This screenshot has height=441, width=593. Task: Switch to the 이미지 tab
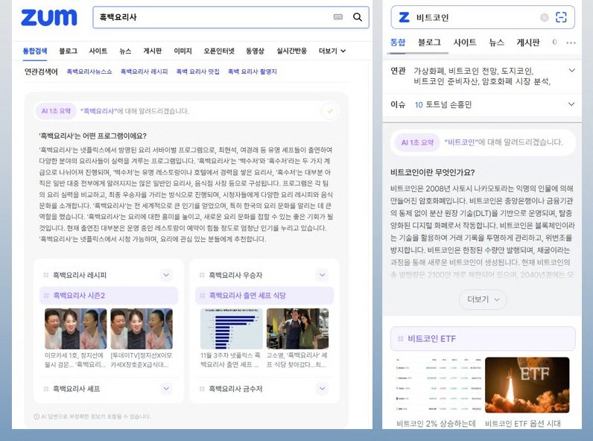click(183, 51)
